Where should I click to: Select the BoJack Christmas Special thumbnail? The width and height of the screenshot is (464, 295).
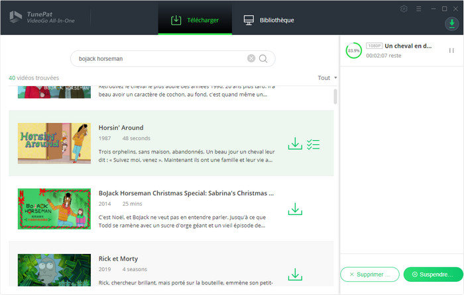point(54,209)
